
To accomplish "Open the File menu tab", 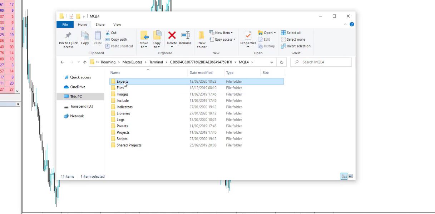I will [65, 25].
